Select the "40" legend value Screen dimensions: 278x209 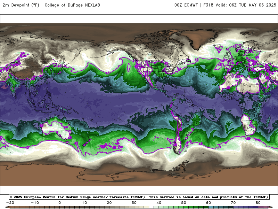pyautogui.click(x=159, y=203)
